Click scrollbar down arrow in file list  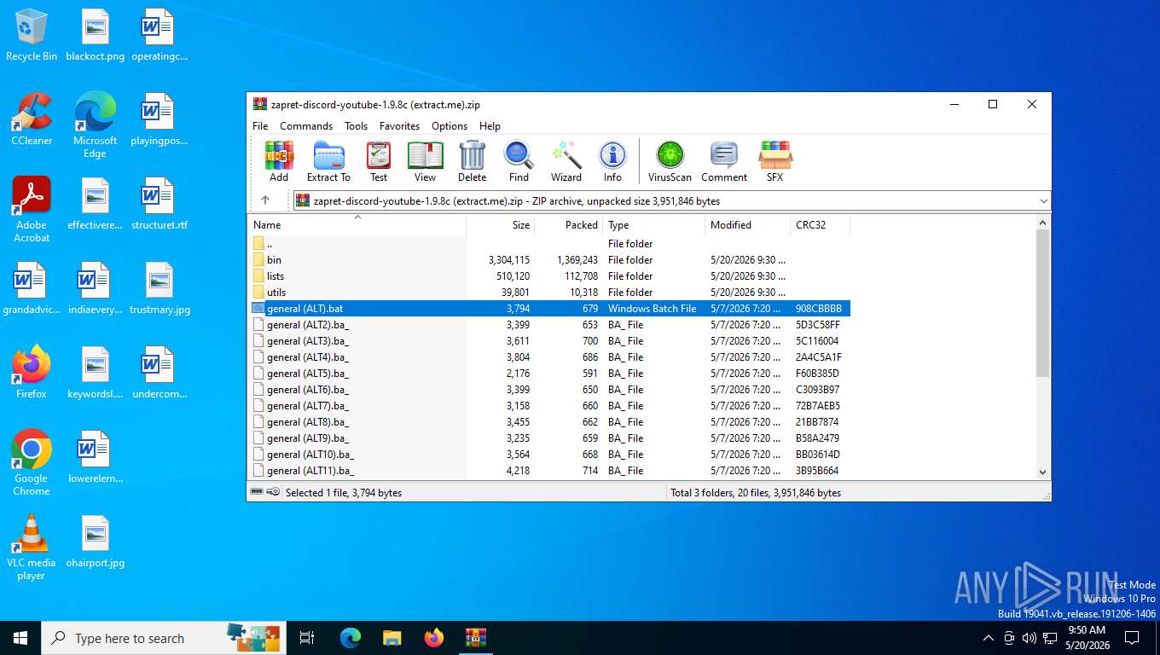coord(1042,472)
